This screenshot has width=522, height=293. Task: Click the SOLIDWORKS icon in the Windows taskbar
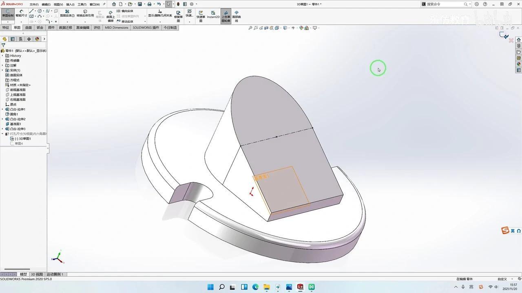pos(300,287)
